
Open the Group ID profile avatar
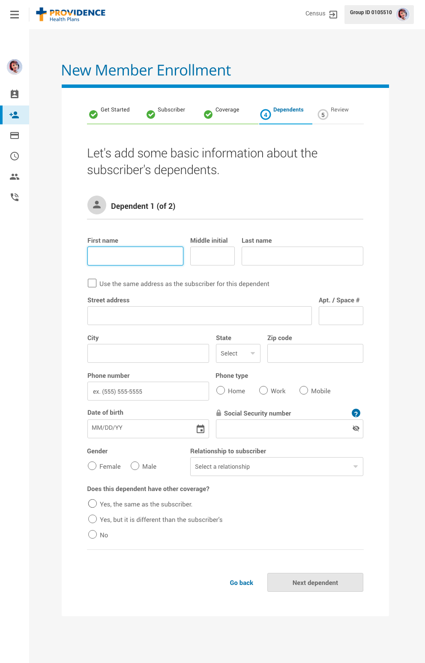pyautogui.click(x=403, y=14)
